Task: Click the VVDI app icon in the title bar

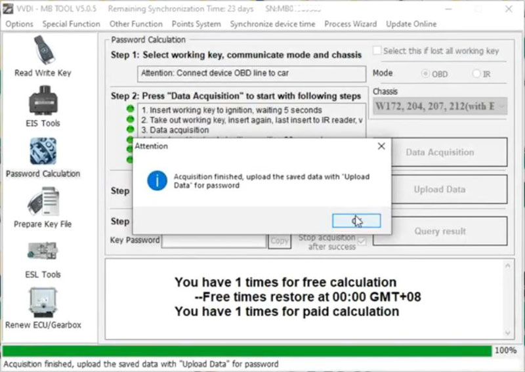Action: pos(8,9)
